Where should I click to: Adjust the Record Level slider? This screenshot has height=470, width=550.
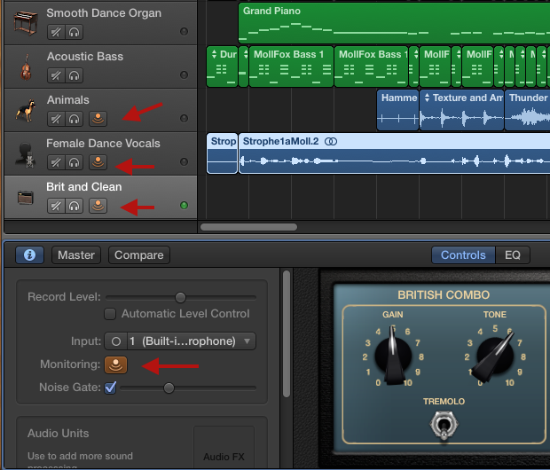[181, 297]
